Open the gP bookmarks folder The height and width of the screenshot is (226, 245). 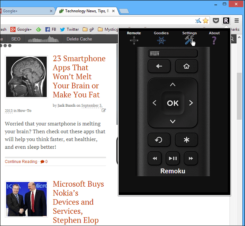pyautogui.click(x=88, y=29)
